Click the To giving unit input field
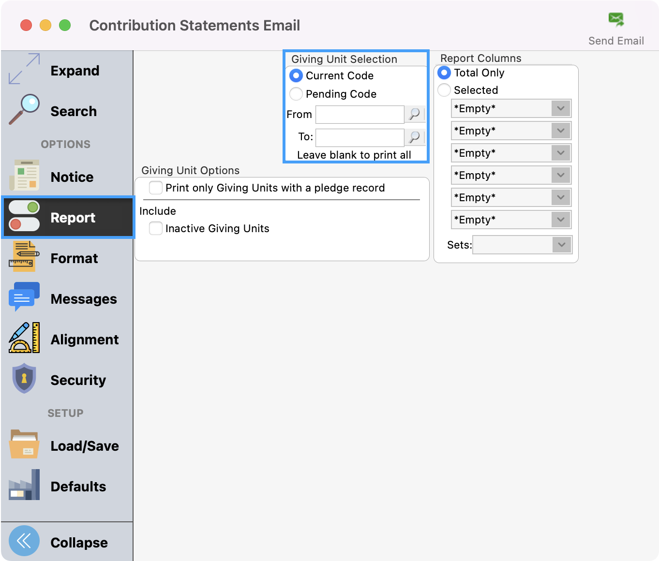Image resolution: width=659 pixels, height=561 pixels. [359, 137]
